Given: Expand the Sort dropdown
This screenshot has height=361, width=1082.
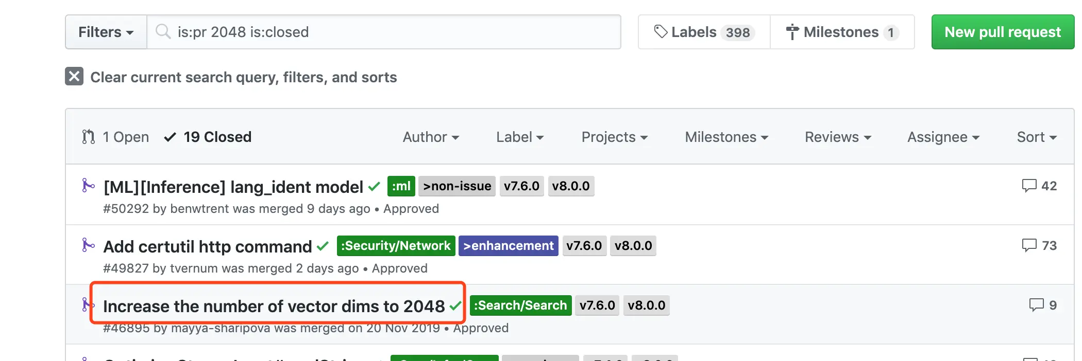Looking at the screenshot, I should point(1037,137).
